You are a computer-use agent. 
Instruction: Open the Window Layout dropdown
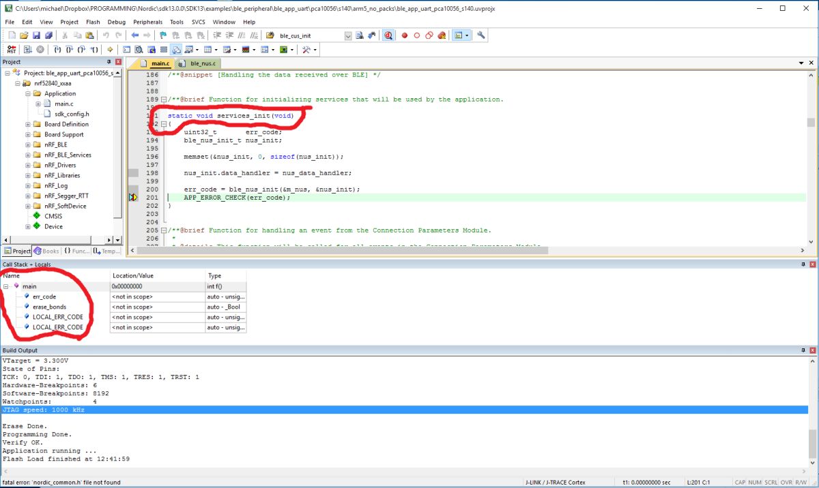point(467,35)
